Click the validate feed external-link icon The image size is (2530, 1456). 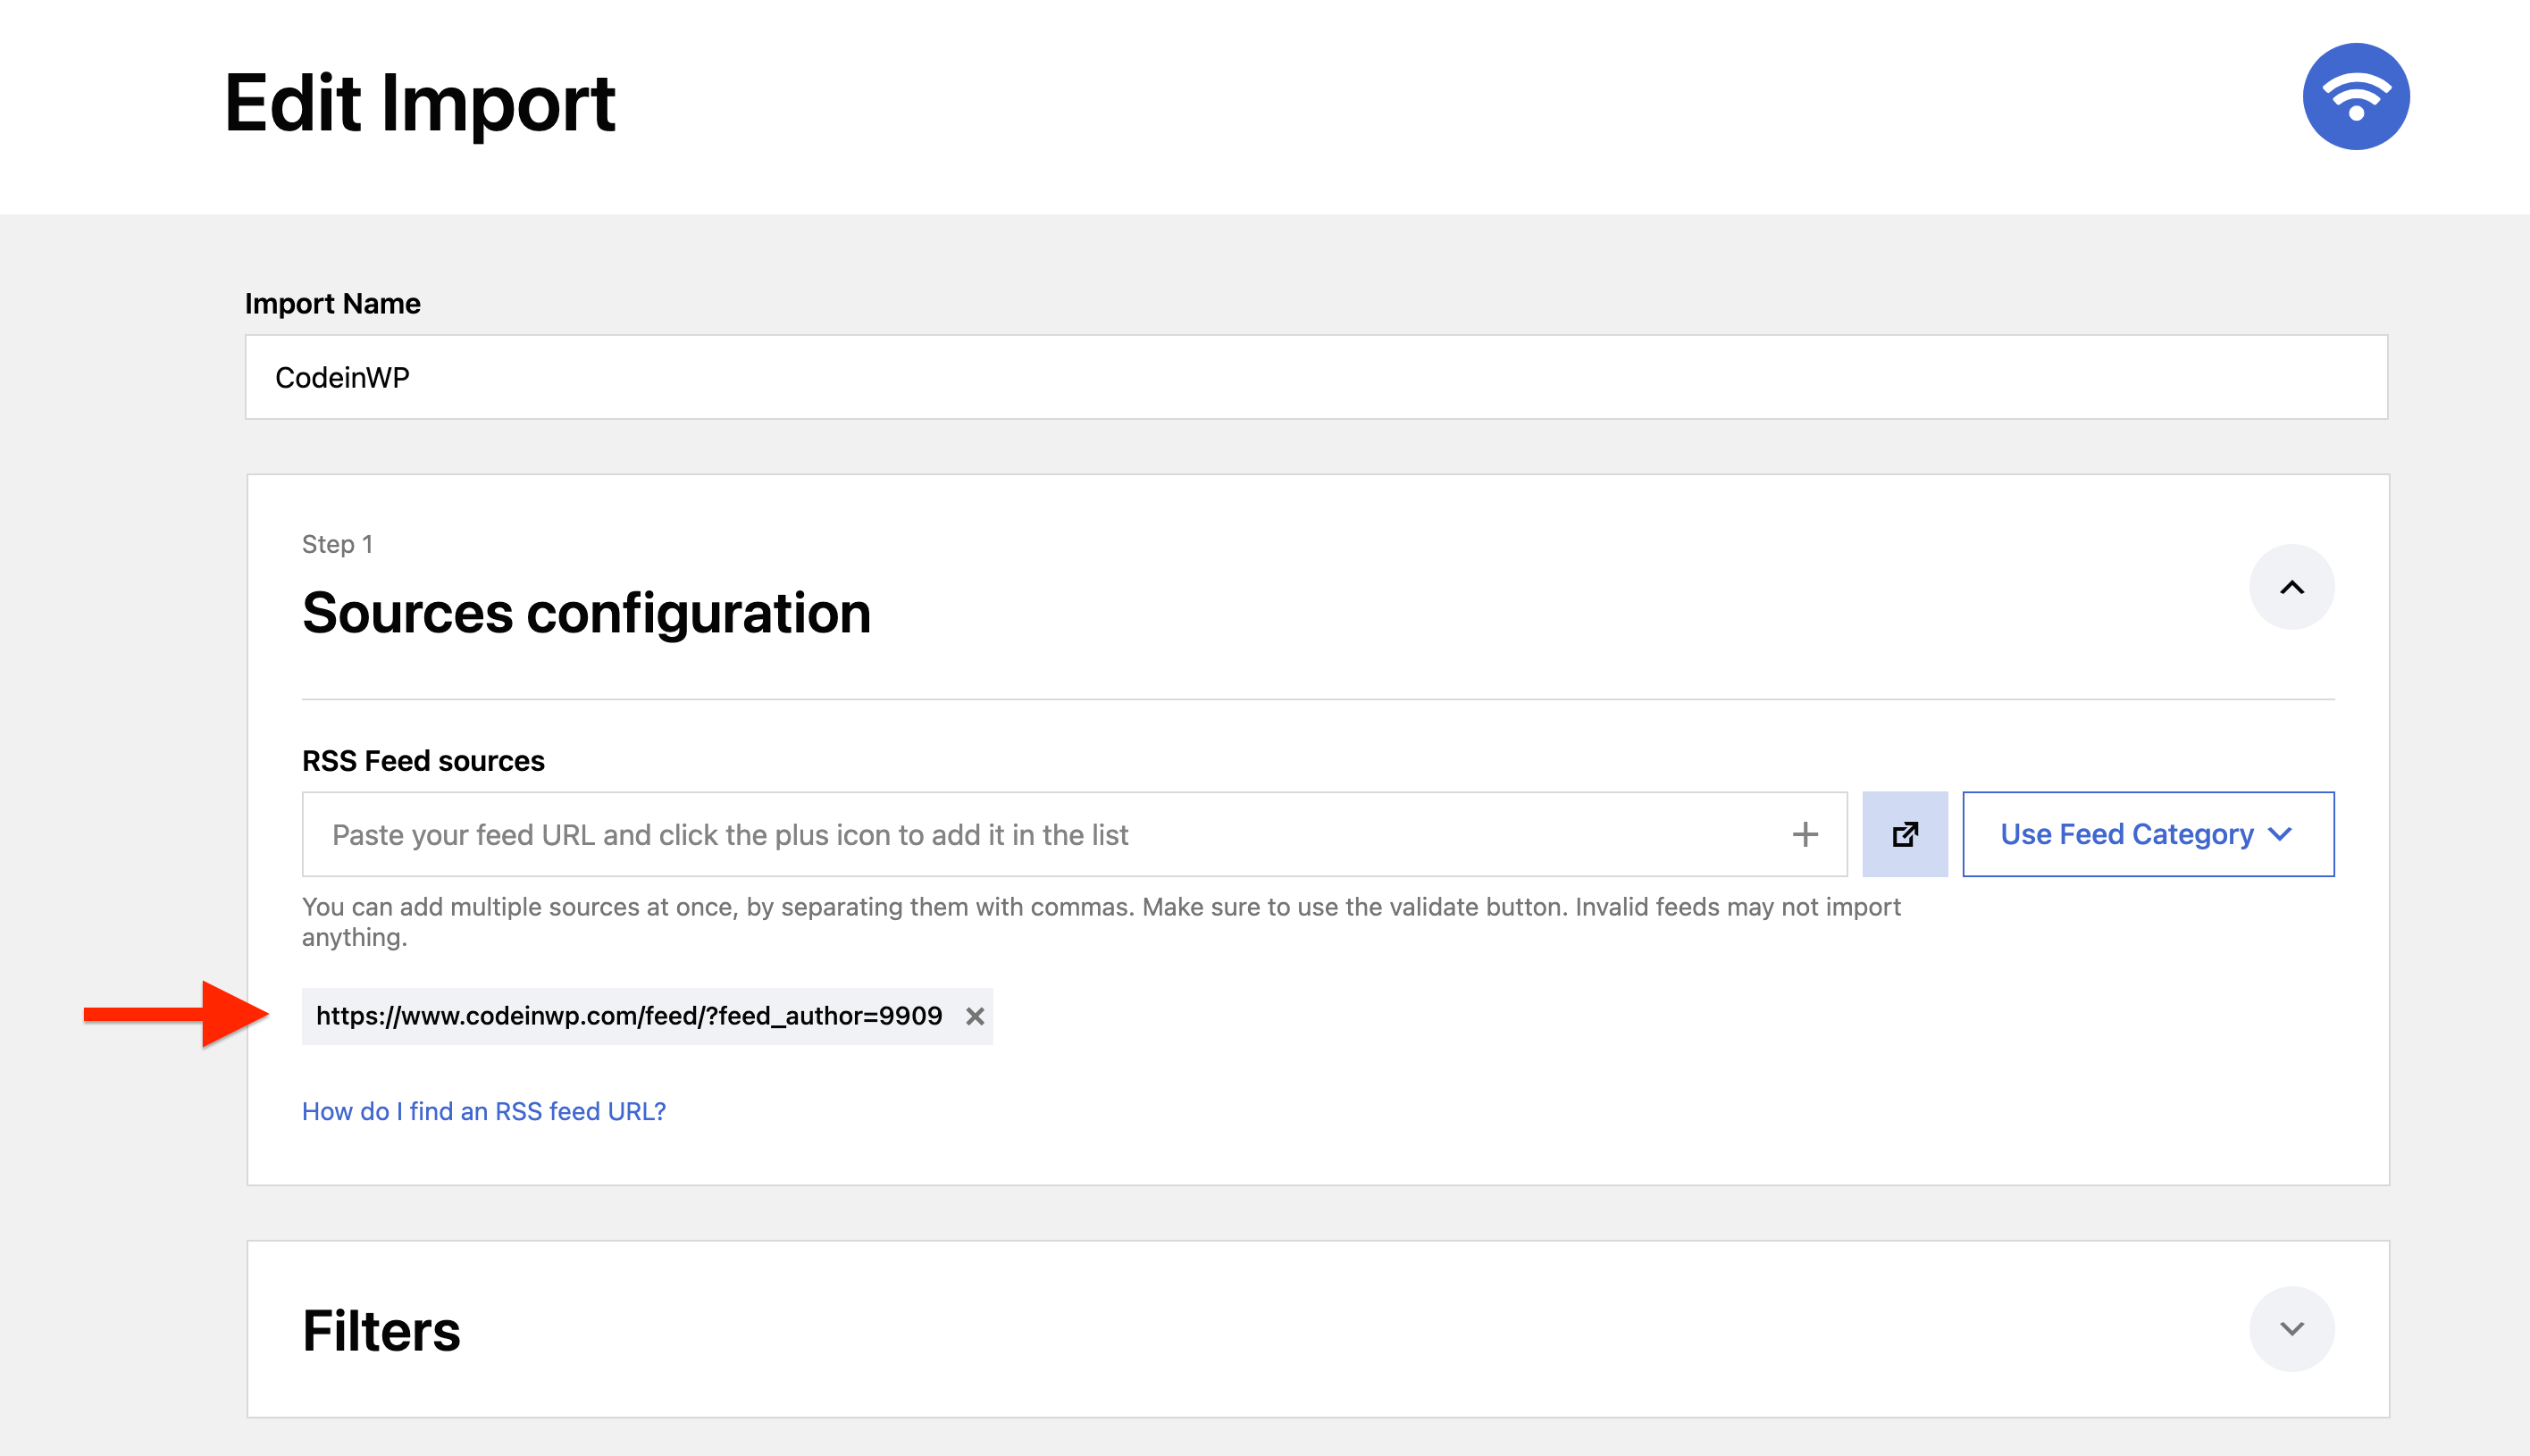1904,834
